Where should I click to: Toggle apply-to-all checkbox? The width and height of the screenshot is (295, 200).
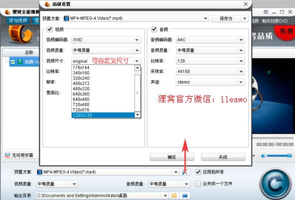[198, 172]
